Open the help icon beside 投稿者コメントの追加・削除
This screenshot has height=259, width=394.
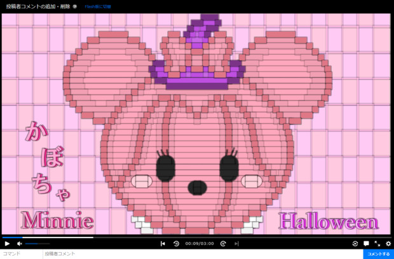74,7
